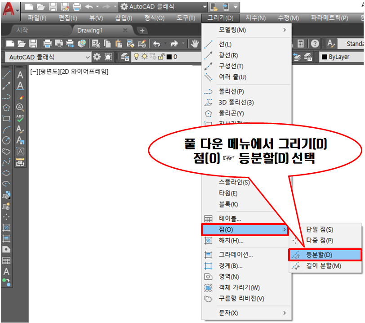Click Pan hand icon in standard toolbar

(195, 44)
